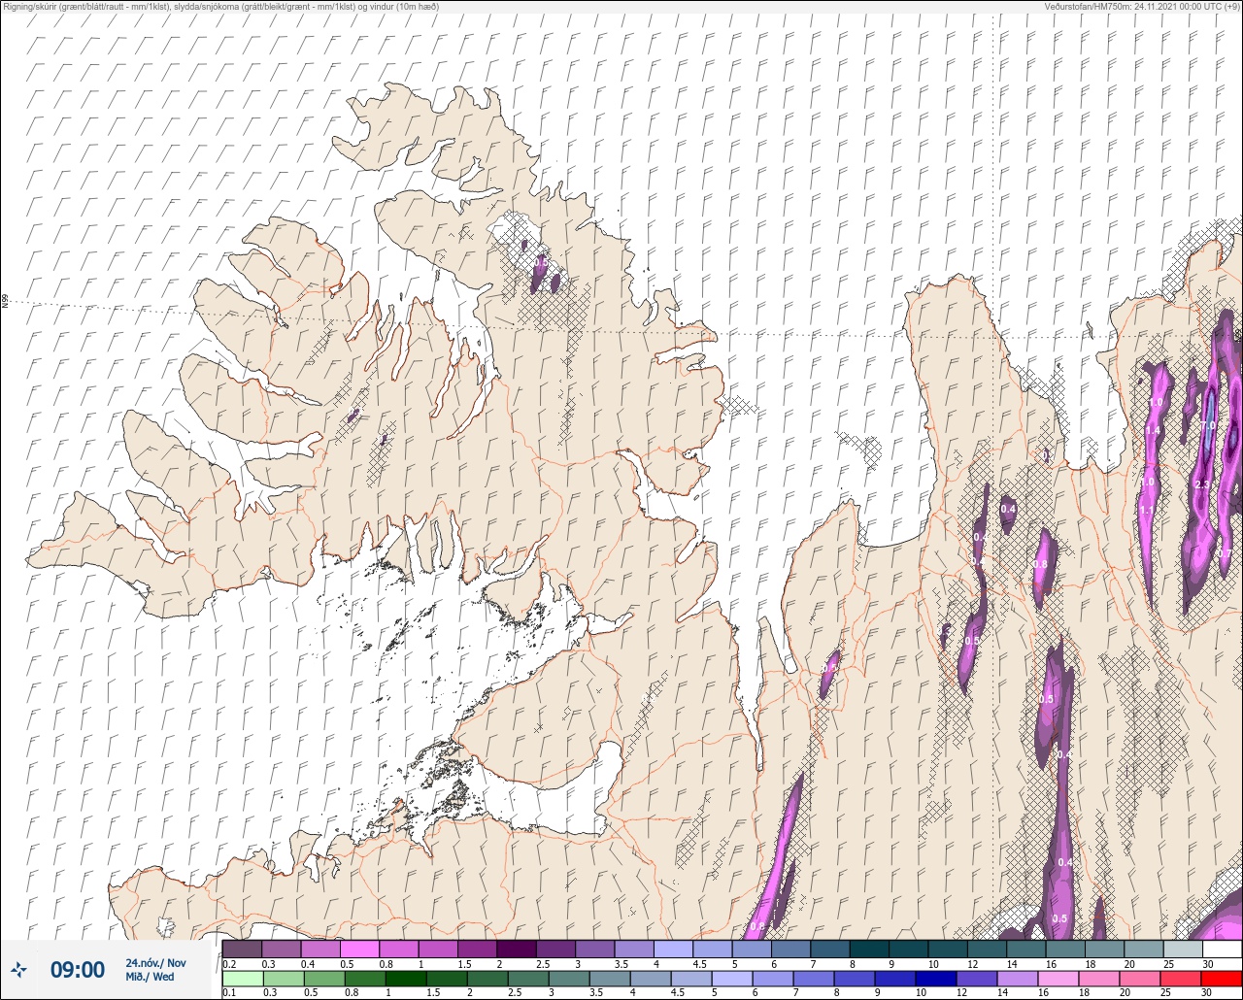Click the 09:00 forecast time label
Viewport: 1243px width, 1000px height.
click(78, 969)
